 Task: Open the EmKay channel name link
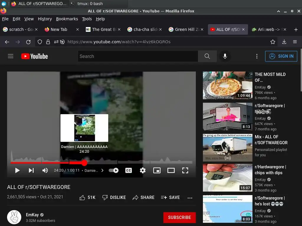[x=32, y=215]
